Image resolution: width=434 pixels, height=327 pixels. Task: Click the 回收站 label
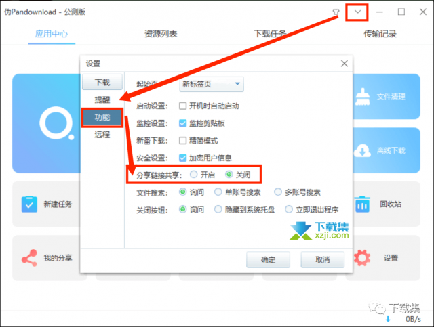(x=391, y=204)
